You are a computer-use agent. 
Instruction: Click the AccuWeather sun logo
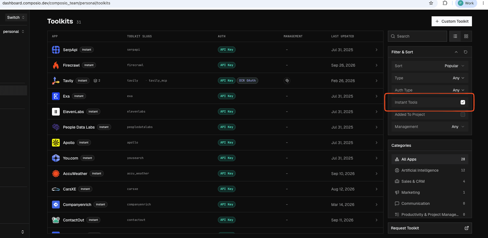coord(56,174)
